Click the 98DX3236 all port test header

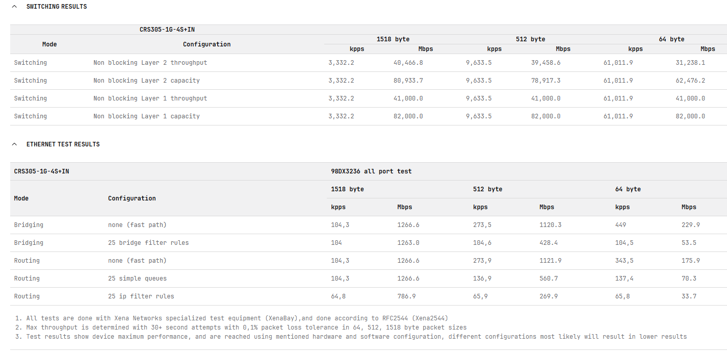point(371,171)
